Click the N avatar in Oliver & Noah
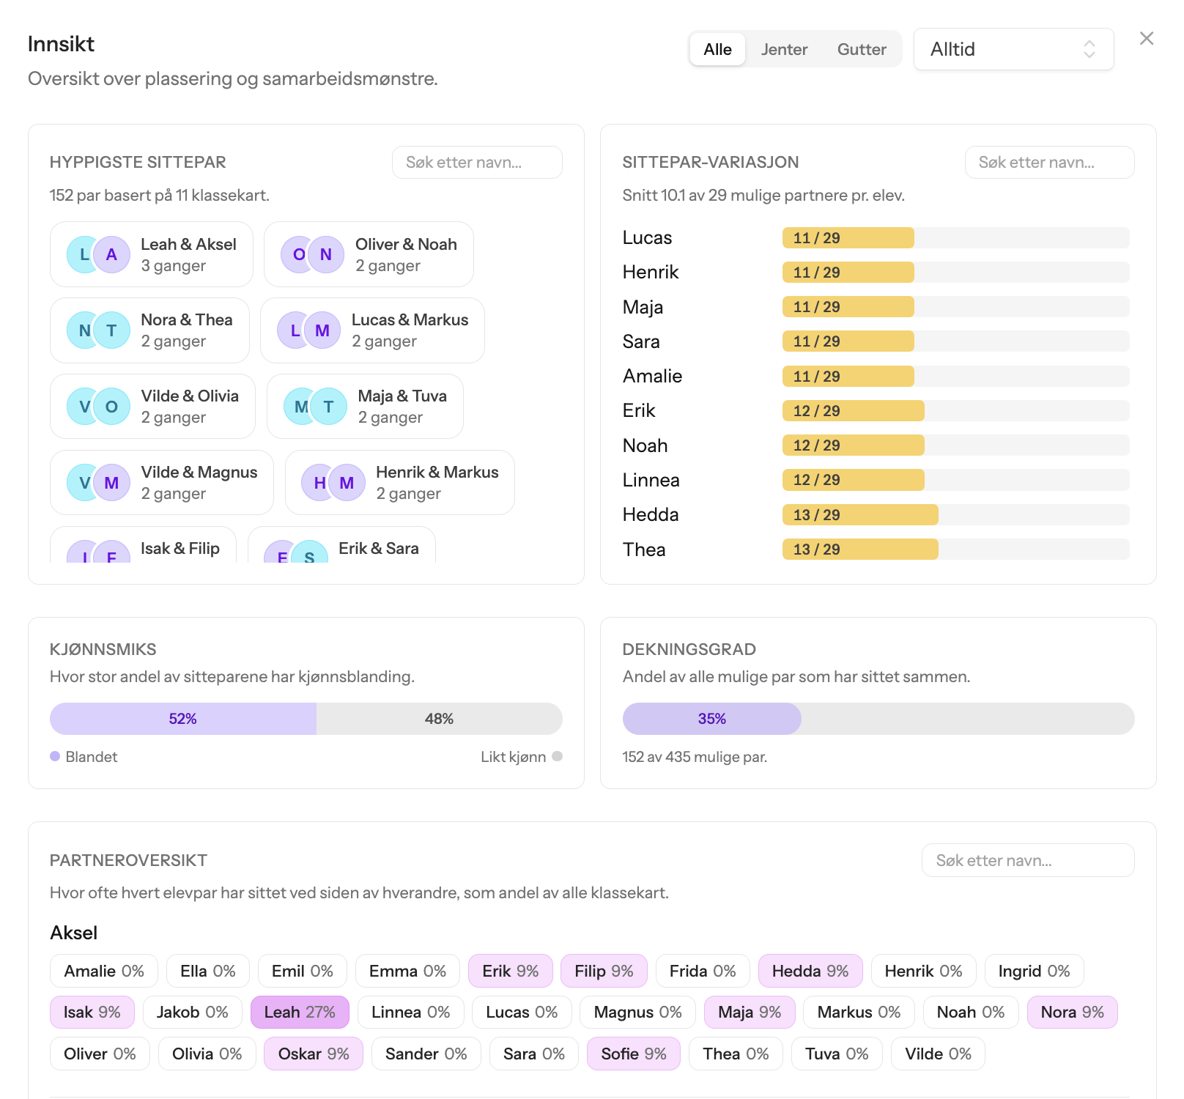This screenshot has width=1184, height=1099. coord(326,254)
